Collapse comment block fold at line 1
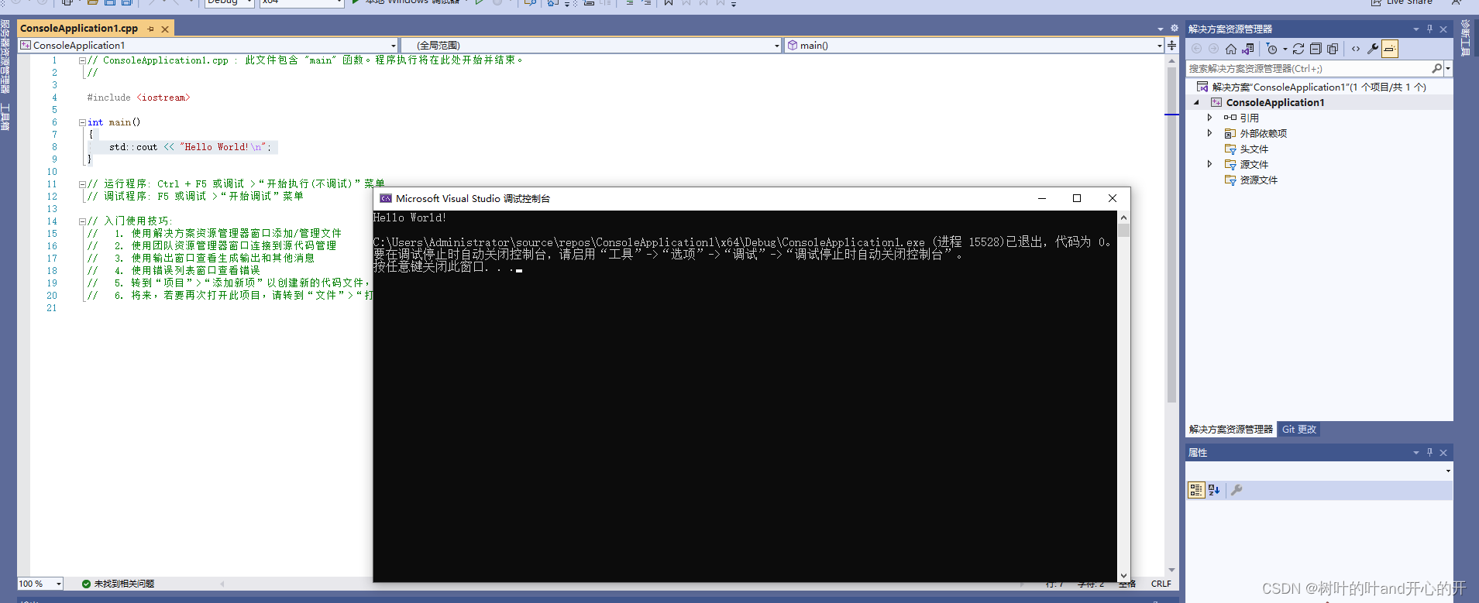Image resolution: width=1479 pixels, height=603 pixels. [82, 60]
